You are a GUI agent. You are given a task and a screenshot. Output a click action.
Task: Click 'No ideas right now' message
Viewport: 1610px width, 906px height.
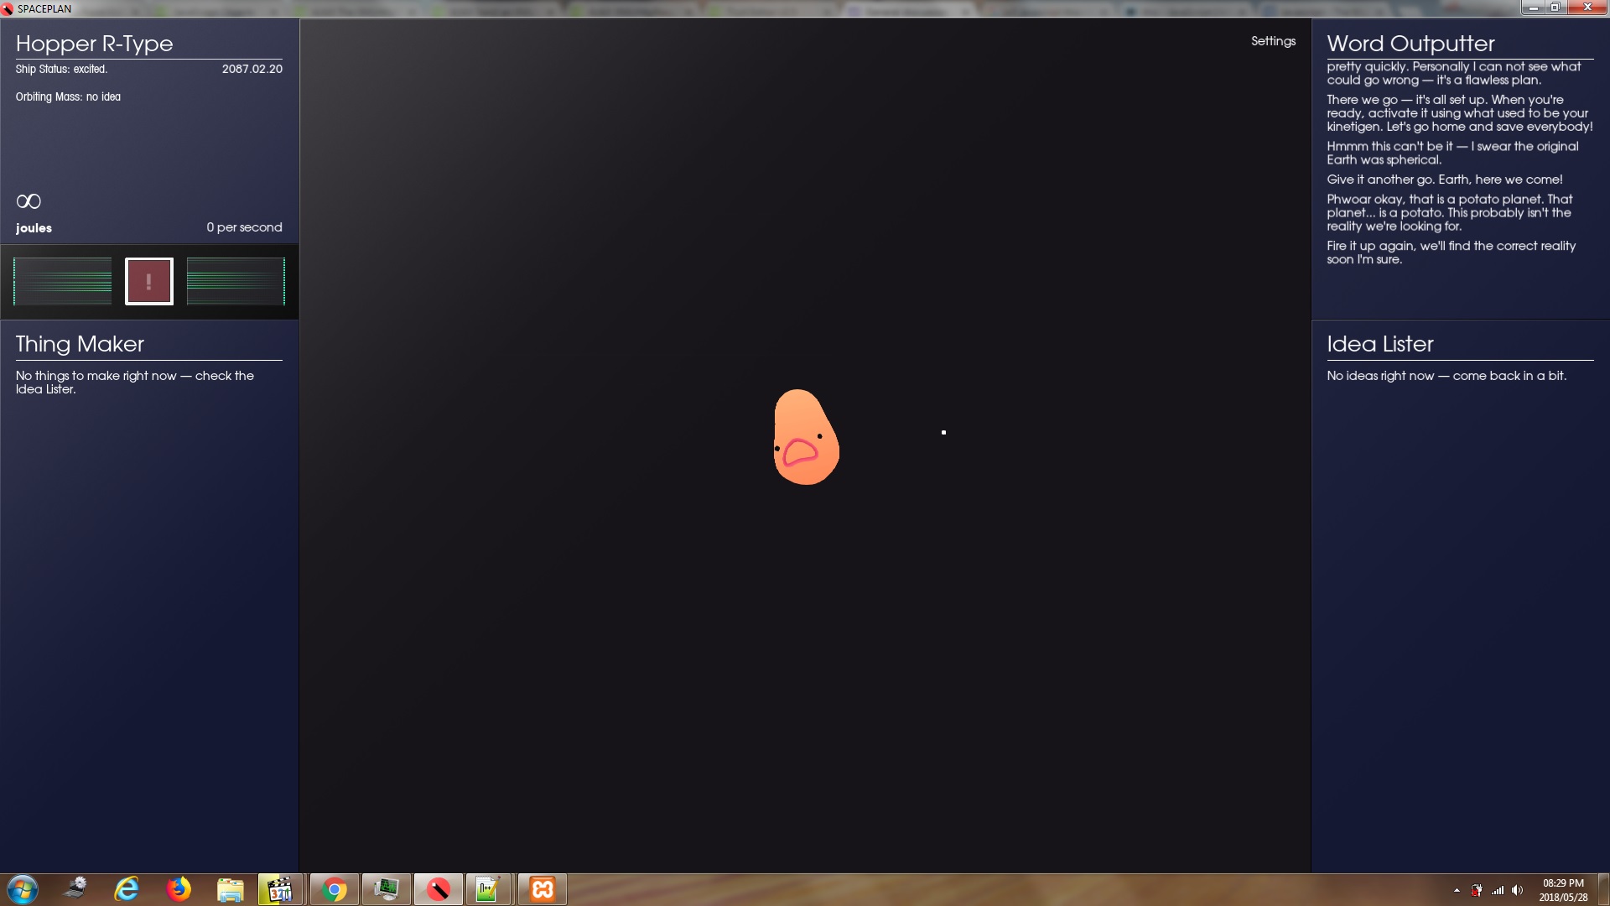pyautogui.click(x=1446, y=376)
